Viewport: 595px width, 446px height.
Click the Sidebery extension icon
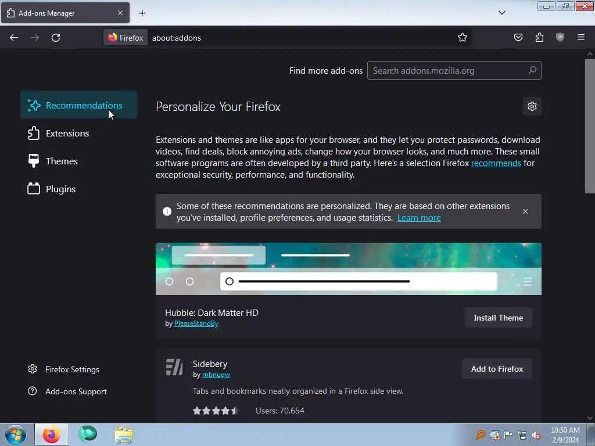tap(174, 367)
